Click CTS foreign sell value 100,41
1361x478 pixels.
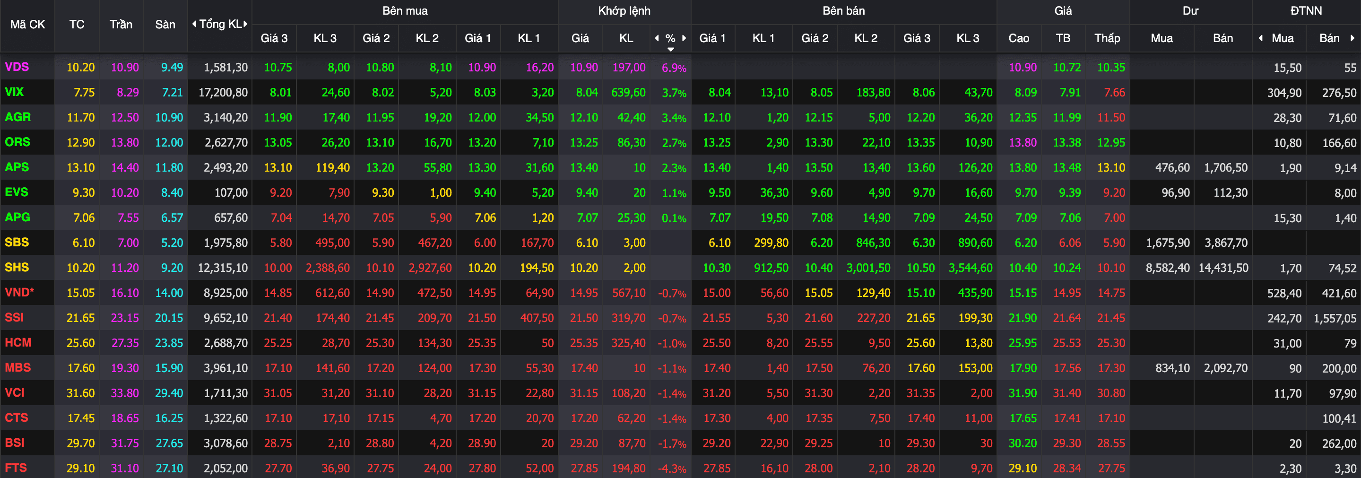click(x=1339, y=418)
